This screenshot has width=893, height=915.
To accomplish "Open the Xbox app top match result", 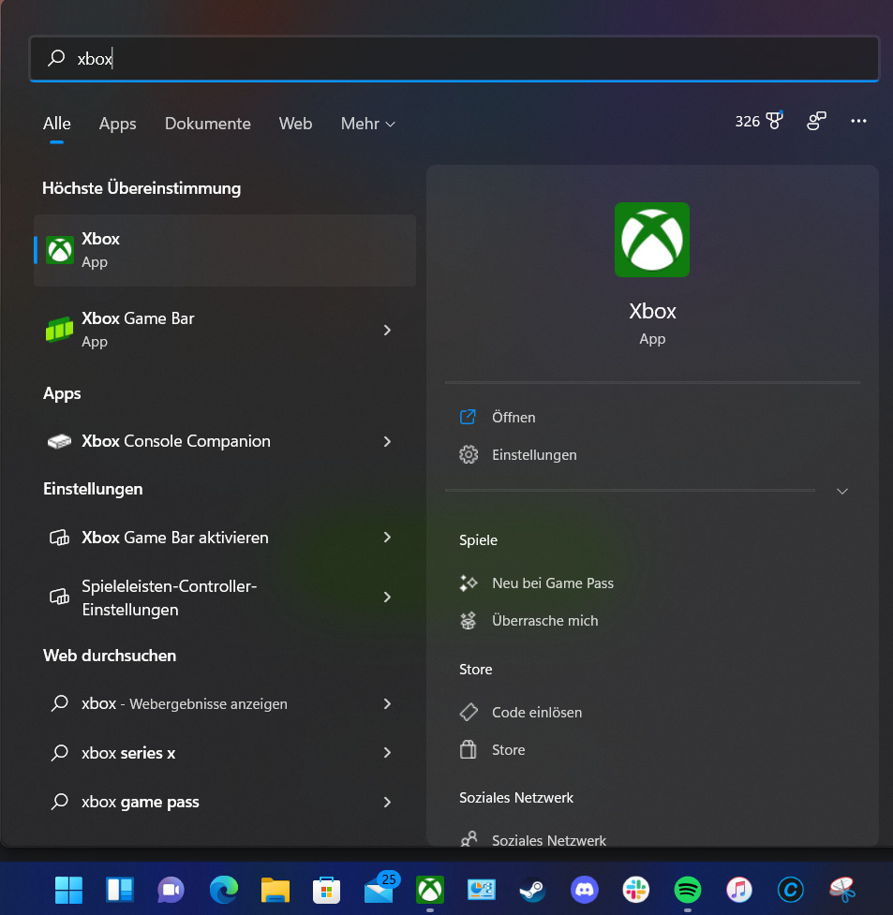I will point(225,250).
